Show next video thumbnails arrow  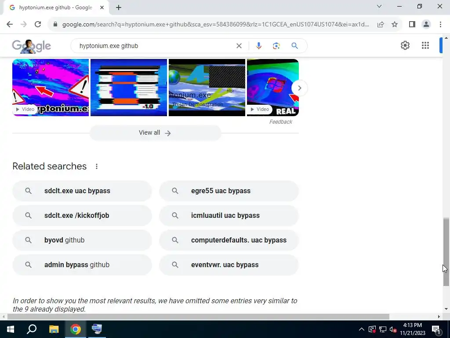(299, 88)
